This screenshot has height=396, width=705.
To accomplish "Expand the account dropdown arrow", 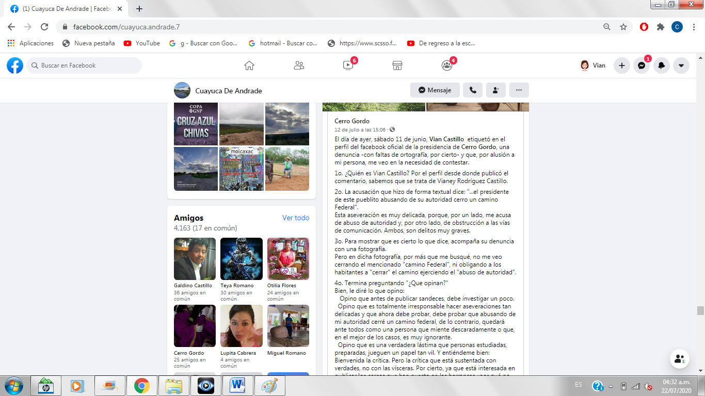I will pos(681,65).
